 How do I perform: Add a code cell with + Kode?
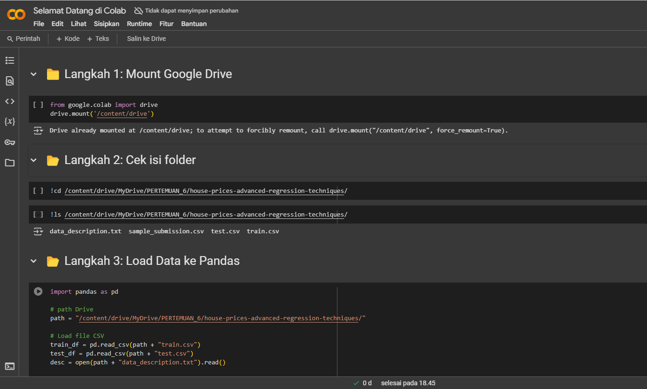pyautogui.click(x=68, y=39)
